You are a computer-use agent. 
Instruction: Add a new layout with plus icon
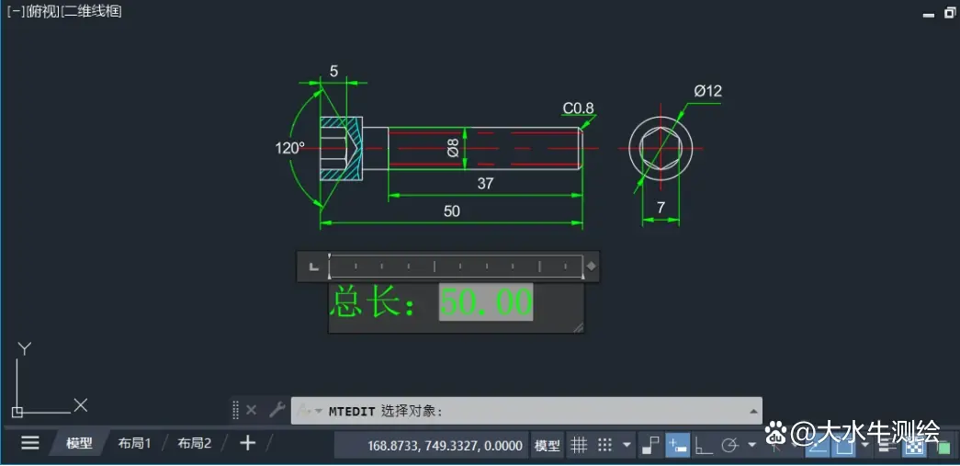tap(247, 443)
